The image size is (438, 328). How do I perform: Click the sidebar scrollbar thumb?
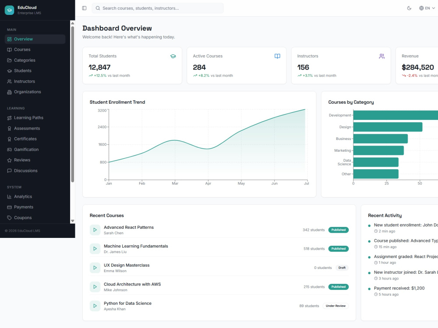(x=73, y=104)
